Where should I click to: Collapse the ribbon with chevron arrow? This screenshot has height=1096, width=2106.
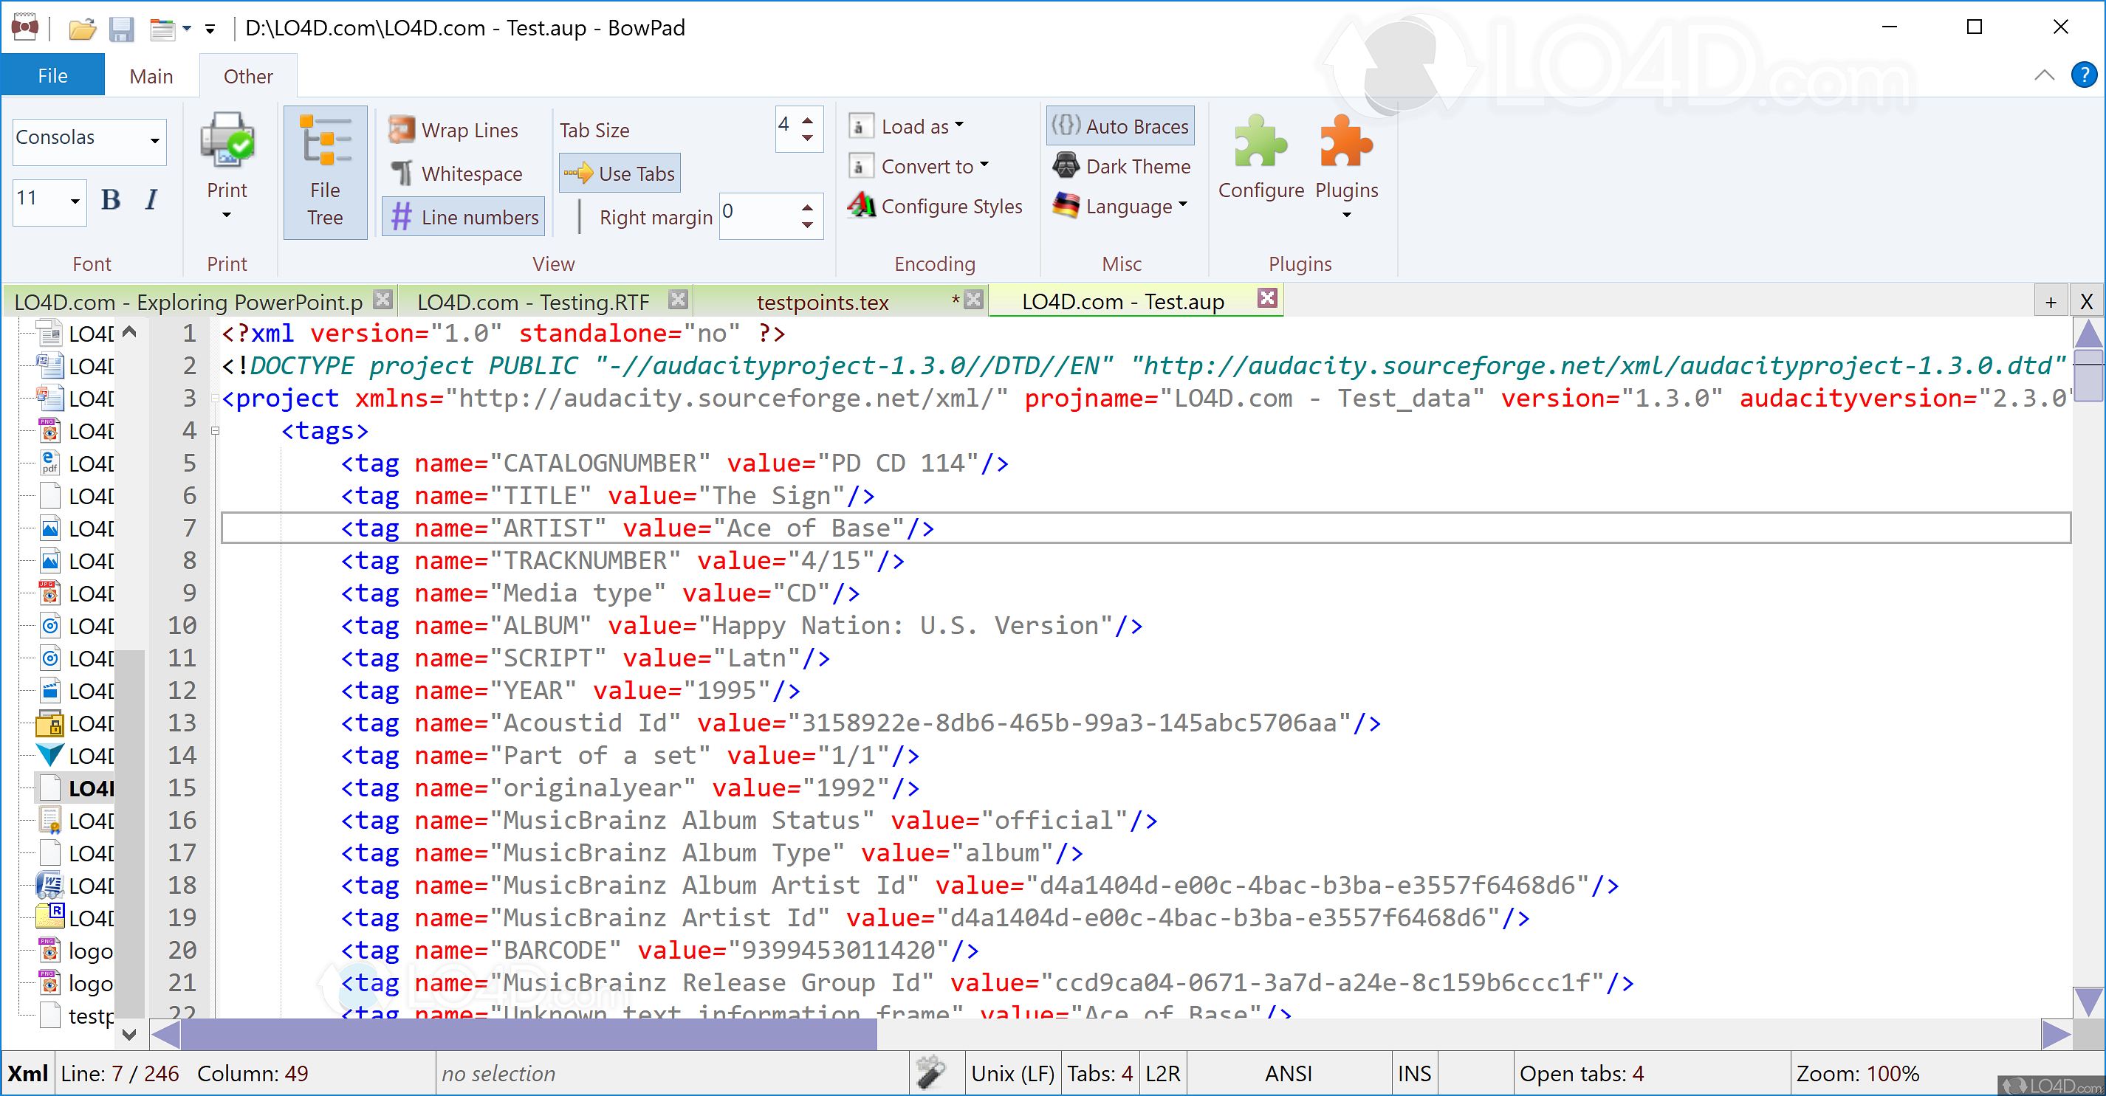point(2043,75)
